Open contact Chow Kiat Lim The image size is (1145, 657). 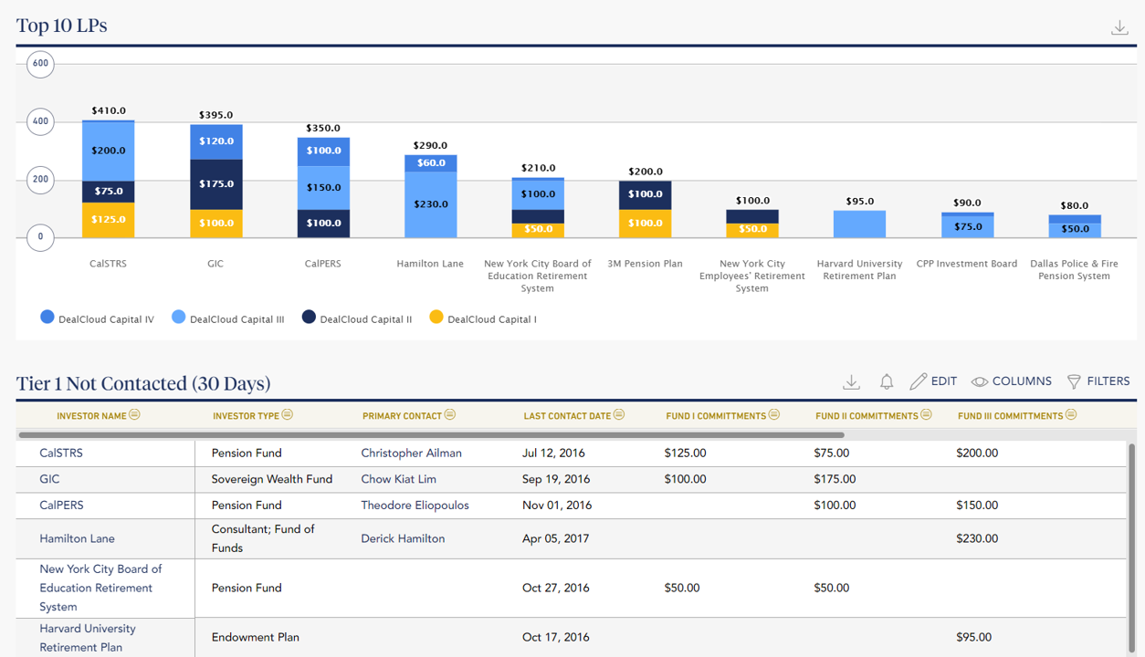[x=398, y=479]
